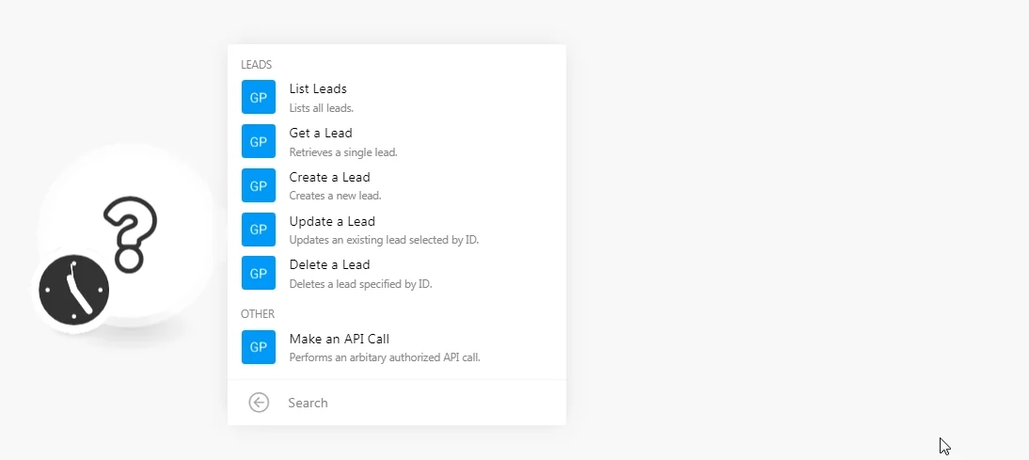Click the GP icon beside List Leads
Screen dimensions: 1029x460
click(259, 97)
